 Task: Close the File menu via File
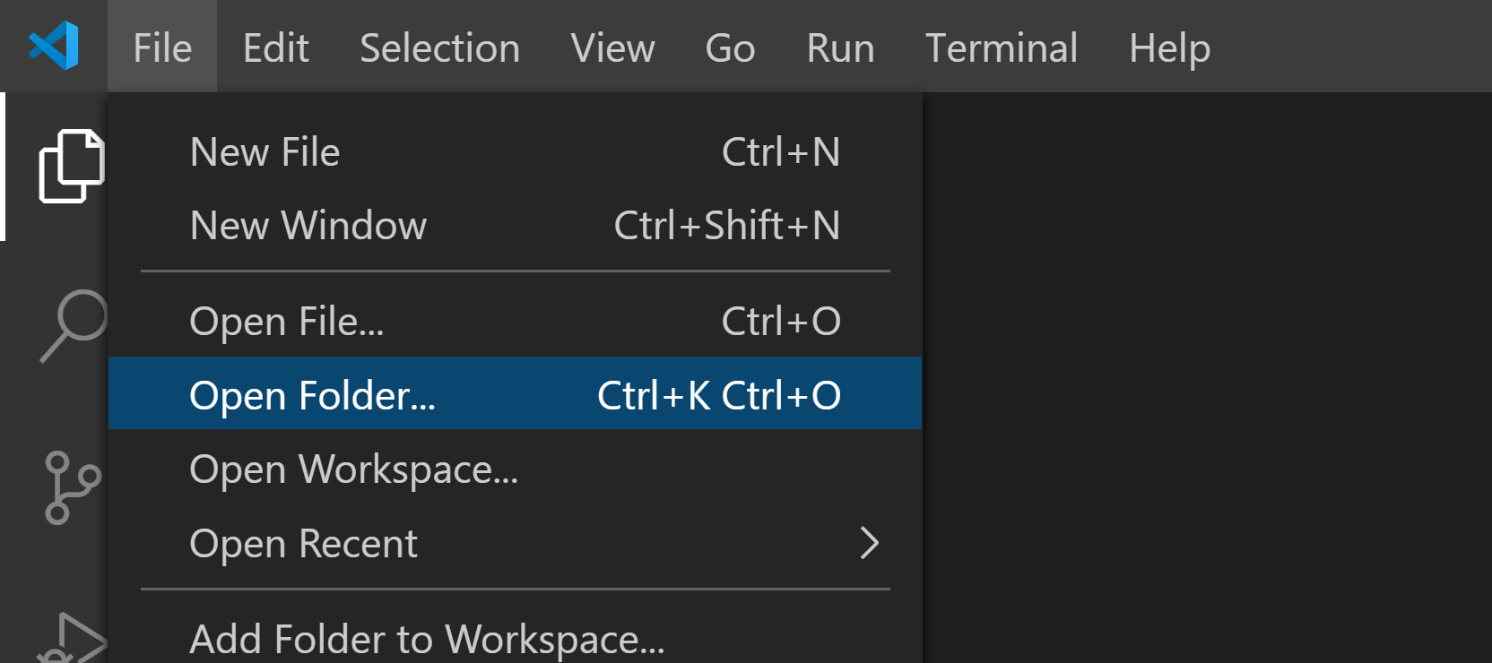pos(162,47)
